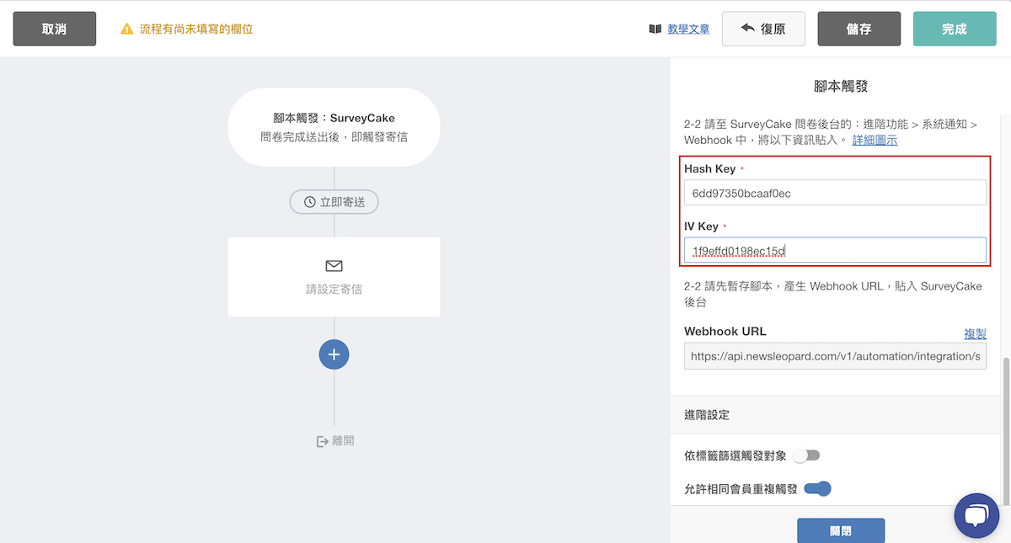Viewport: 1011px width, 543px height.
Task: Click the right panel scrollbar
Action: click(1005, 429)
